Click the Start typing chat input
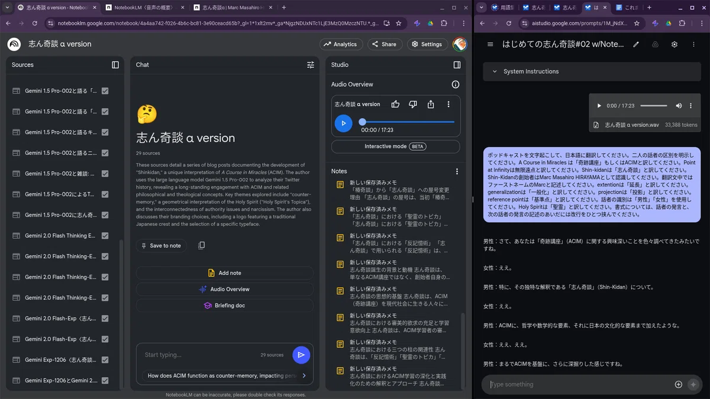Image resolution: width=710 pixels, height=399 pixels. pyautogui.click(x=198, y=355)
